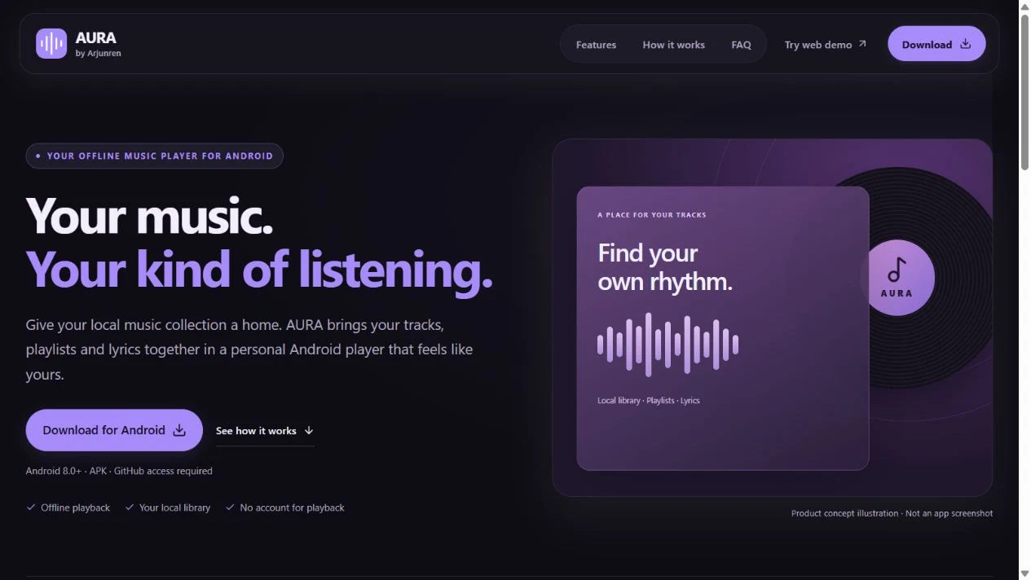Click the music note icon on the vinyl
The width and height of the screenshot is (1031, 580).
[x=897, y=269]
